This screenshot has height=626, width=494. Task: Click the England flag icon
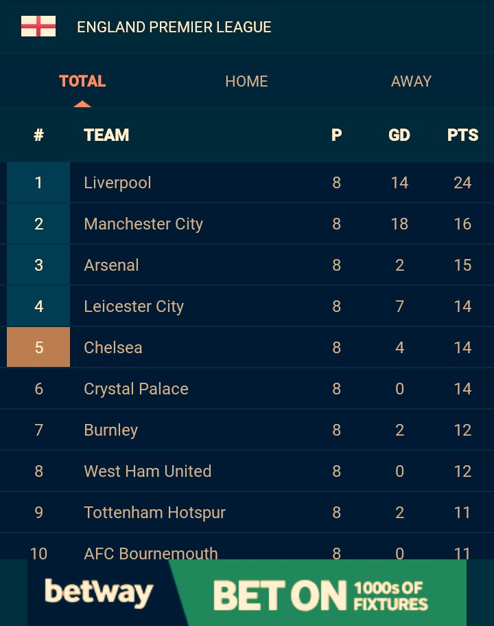tap(38, 27)
